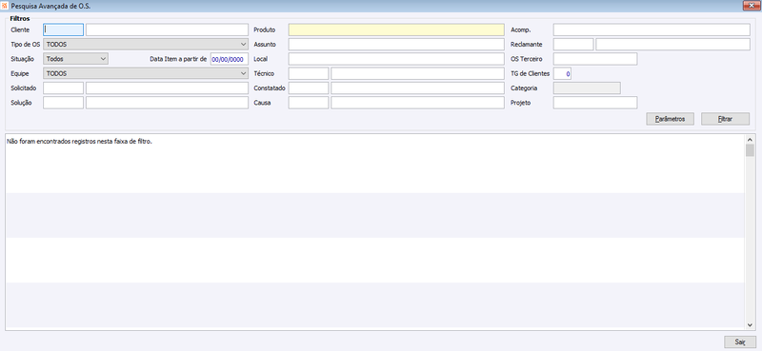Click the Solicitado code field
This screenshot has width=762, height=351.
pyautogui.click(x=63, y=88)
